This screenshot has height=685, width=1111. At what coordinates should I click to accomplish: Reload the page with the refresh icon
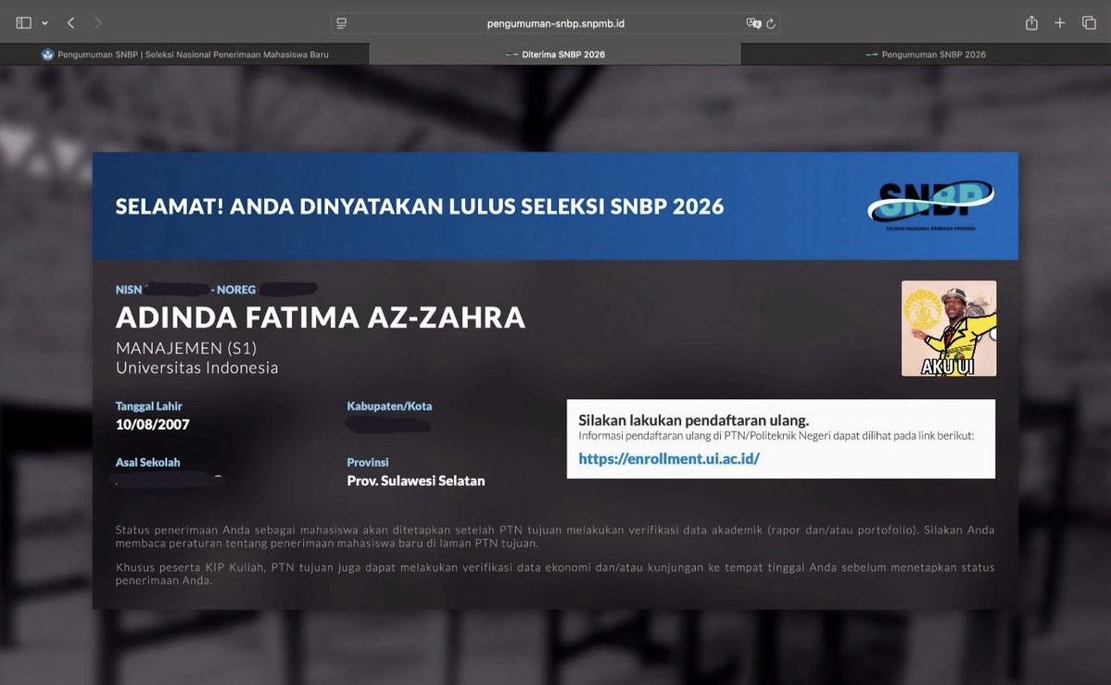pos(771,23)
